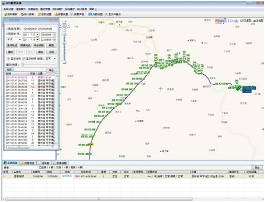Screen dimensions: 265x202
Task: Toggle the show points of interest checkbox
Action: [106, 15]
